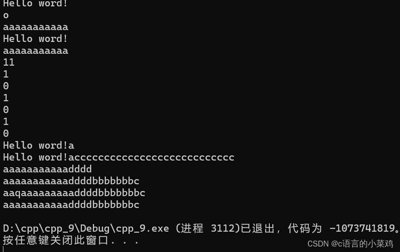The width and height of the screenshot is (400, 252).
Task: Click the 'Hello word!a' line
Action: point(39,145)
